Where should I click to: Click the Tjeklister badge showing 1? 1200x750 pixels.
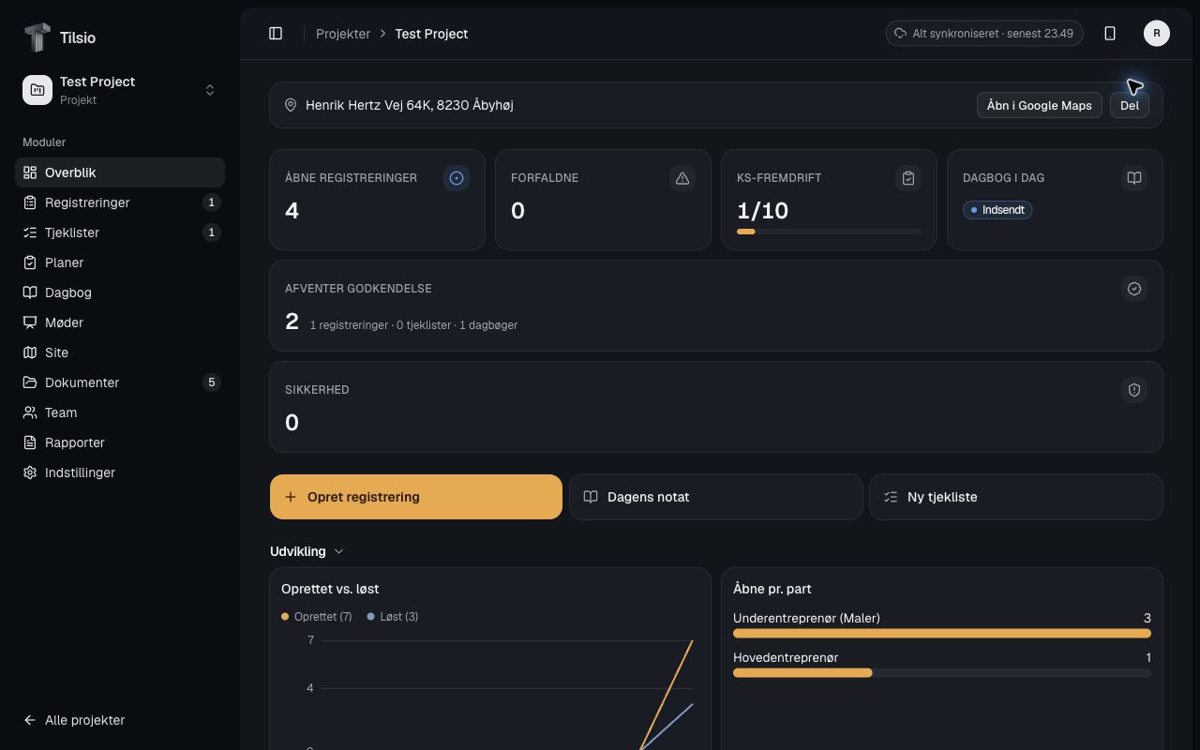point(212,232)
